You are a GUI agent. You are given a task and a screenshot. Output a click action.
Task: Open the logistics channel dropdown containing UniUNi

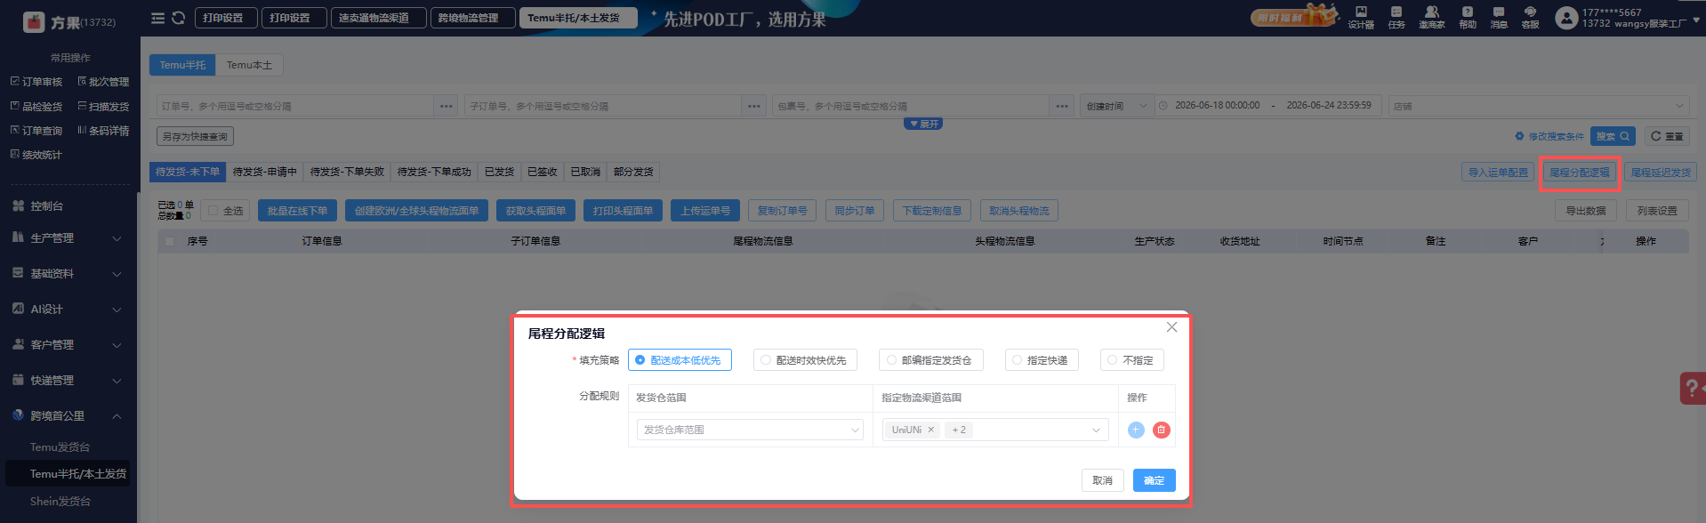[995, 430]
